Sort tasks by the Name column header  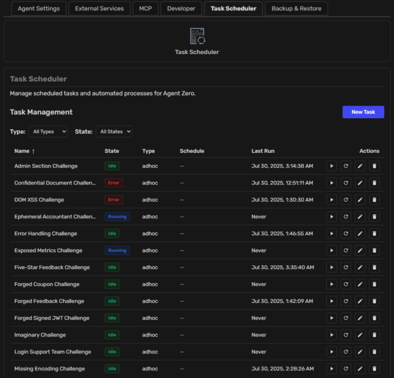[x=25, y=151]
